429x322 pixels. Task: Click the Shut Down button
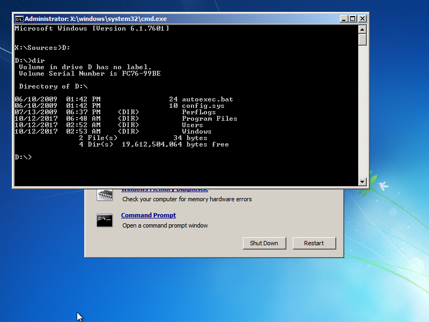click(x=264, y=243)
